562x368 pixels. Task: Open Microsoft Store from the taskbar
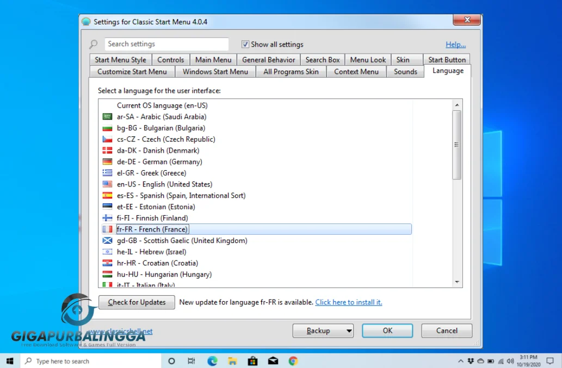(252, 360)
